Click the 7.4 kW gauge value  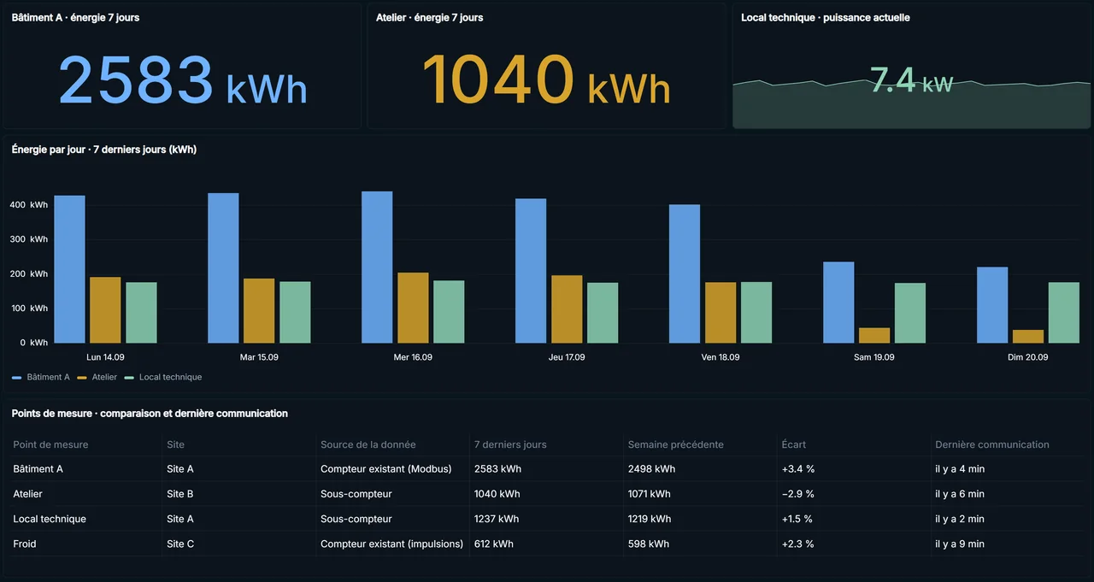pos(911,81)
